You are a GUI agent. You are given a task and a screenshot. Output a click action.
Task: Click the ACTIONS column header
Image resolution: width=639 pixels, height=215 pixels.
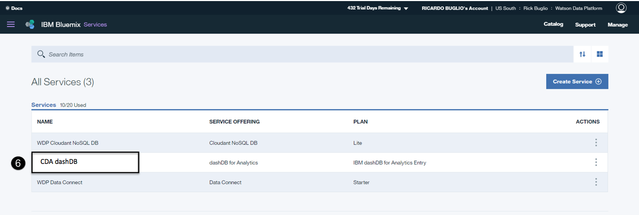(x=588, y=122)
